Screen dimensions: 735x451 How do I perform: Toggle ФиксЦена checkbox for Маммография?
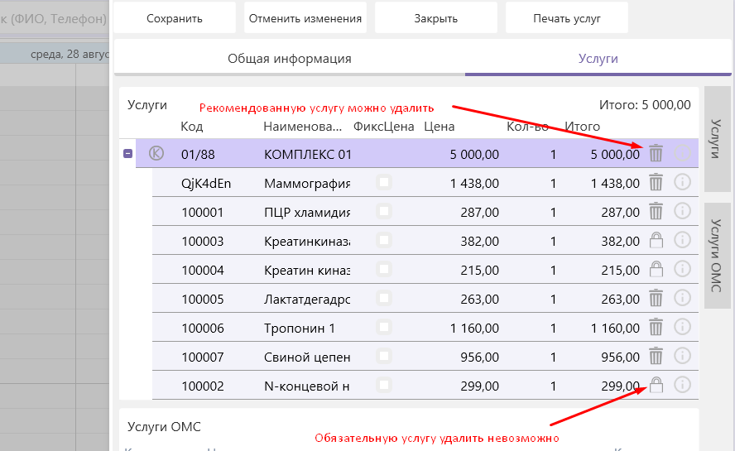click(x=384, y=182)
